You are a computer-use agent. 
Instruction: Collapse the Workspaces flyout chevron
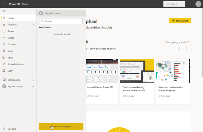pos(33,80)
